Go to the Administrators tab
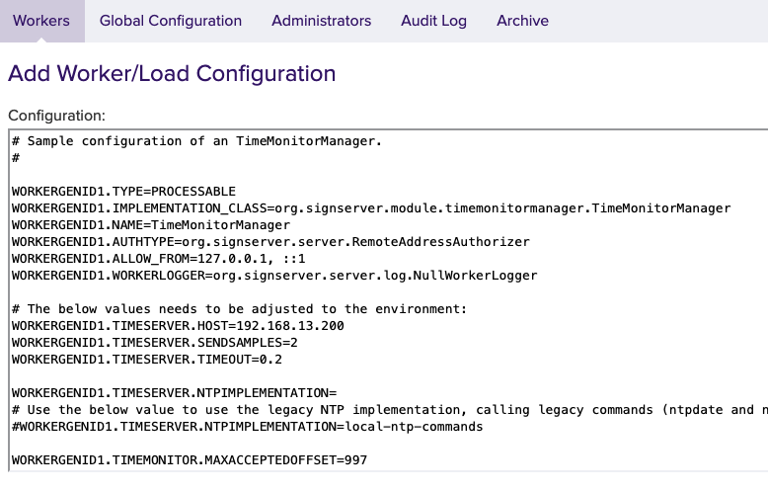768x491 pixels. pyautogui.click(x=321, y=21)
